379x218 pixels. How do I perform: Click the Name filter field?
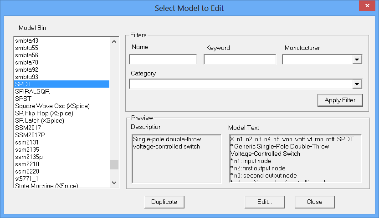(163, 59)
